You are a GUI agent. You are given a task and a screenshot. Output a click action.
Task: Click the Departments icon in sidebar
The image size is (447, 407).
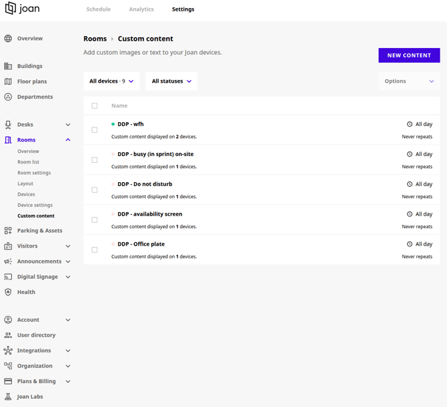click(8, 97)
